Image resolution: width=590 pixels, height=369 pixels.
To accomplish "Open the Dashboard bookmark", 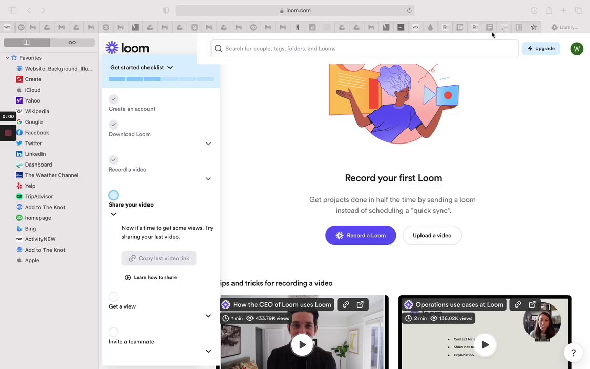I will 34,165.
